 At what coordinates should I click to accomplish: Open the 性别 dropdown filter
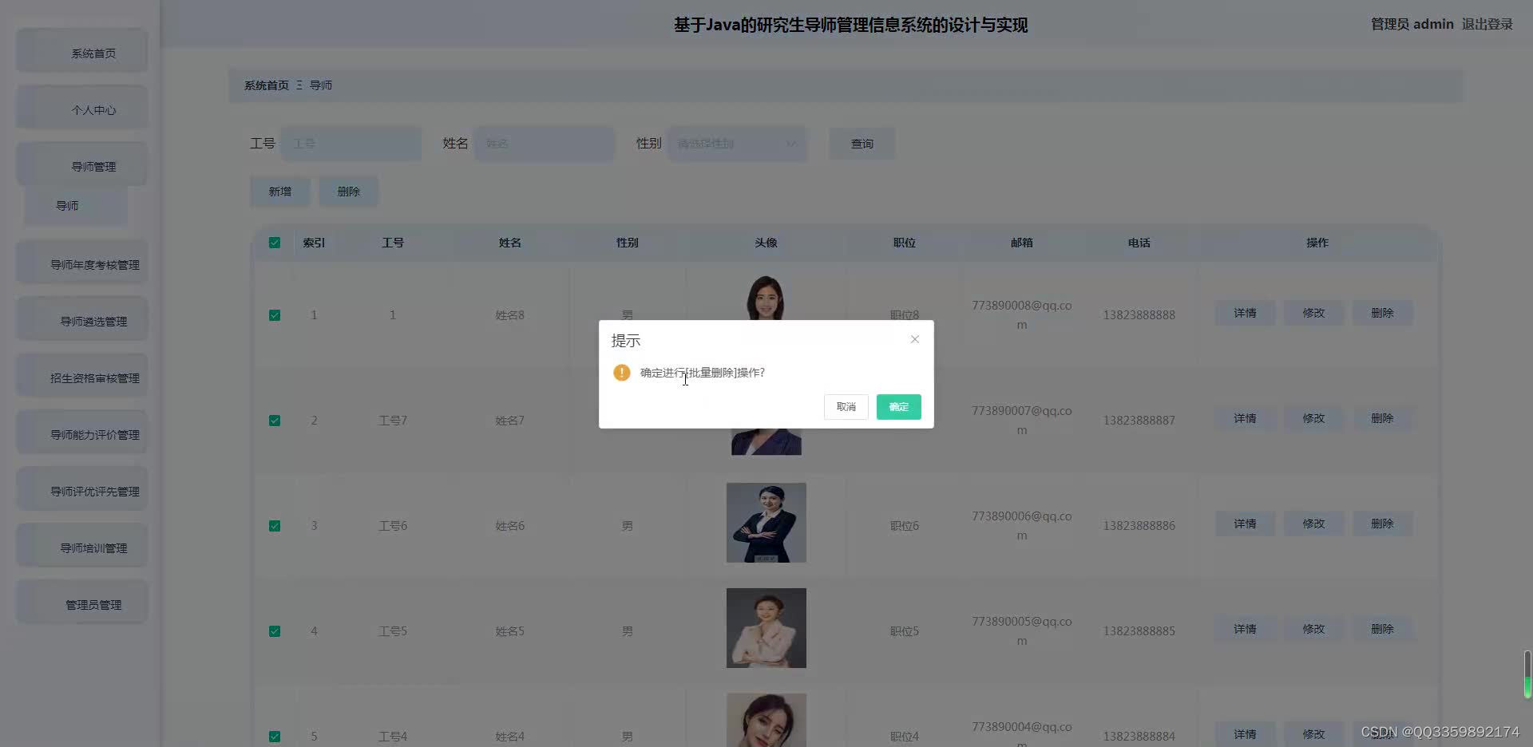pos(737,144)
